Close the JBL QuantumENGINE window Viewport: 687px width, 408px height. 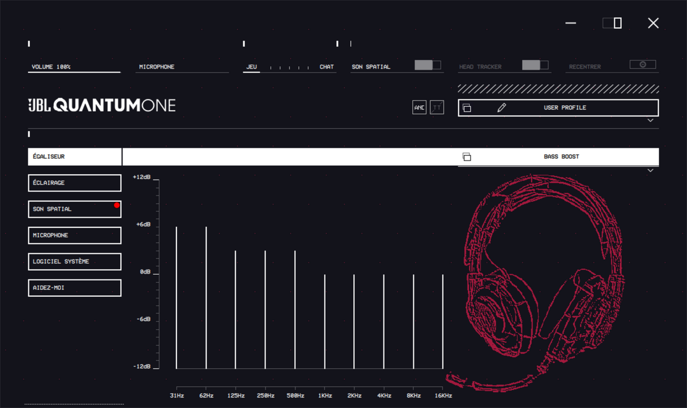point(653,23)
